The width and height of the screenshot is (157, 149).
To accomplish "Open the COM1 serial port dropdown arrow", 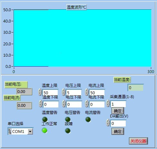I will [x=30, y=131].
